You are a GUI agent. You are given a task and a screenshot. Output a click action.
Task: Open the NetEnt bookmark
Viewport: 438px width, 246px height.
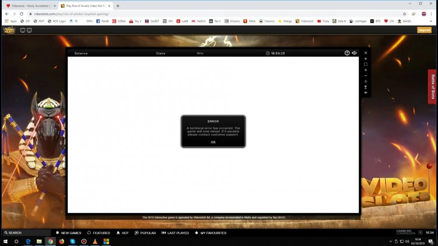coord(198,21)
